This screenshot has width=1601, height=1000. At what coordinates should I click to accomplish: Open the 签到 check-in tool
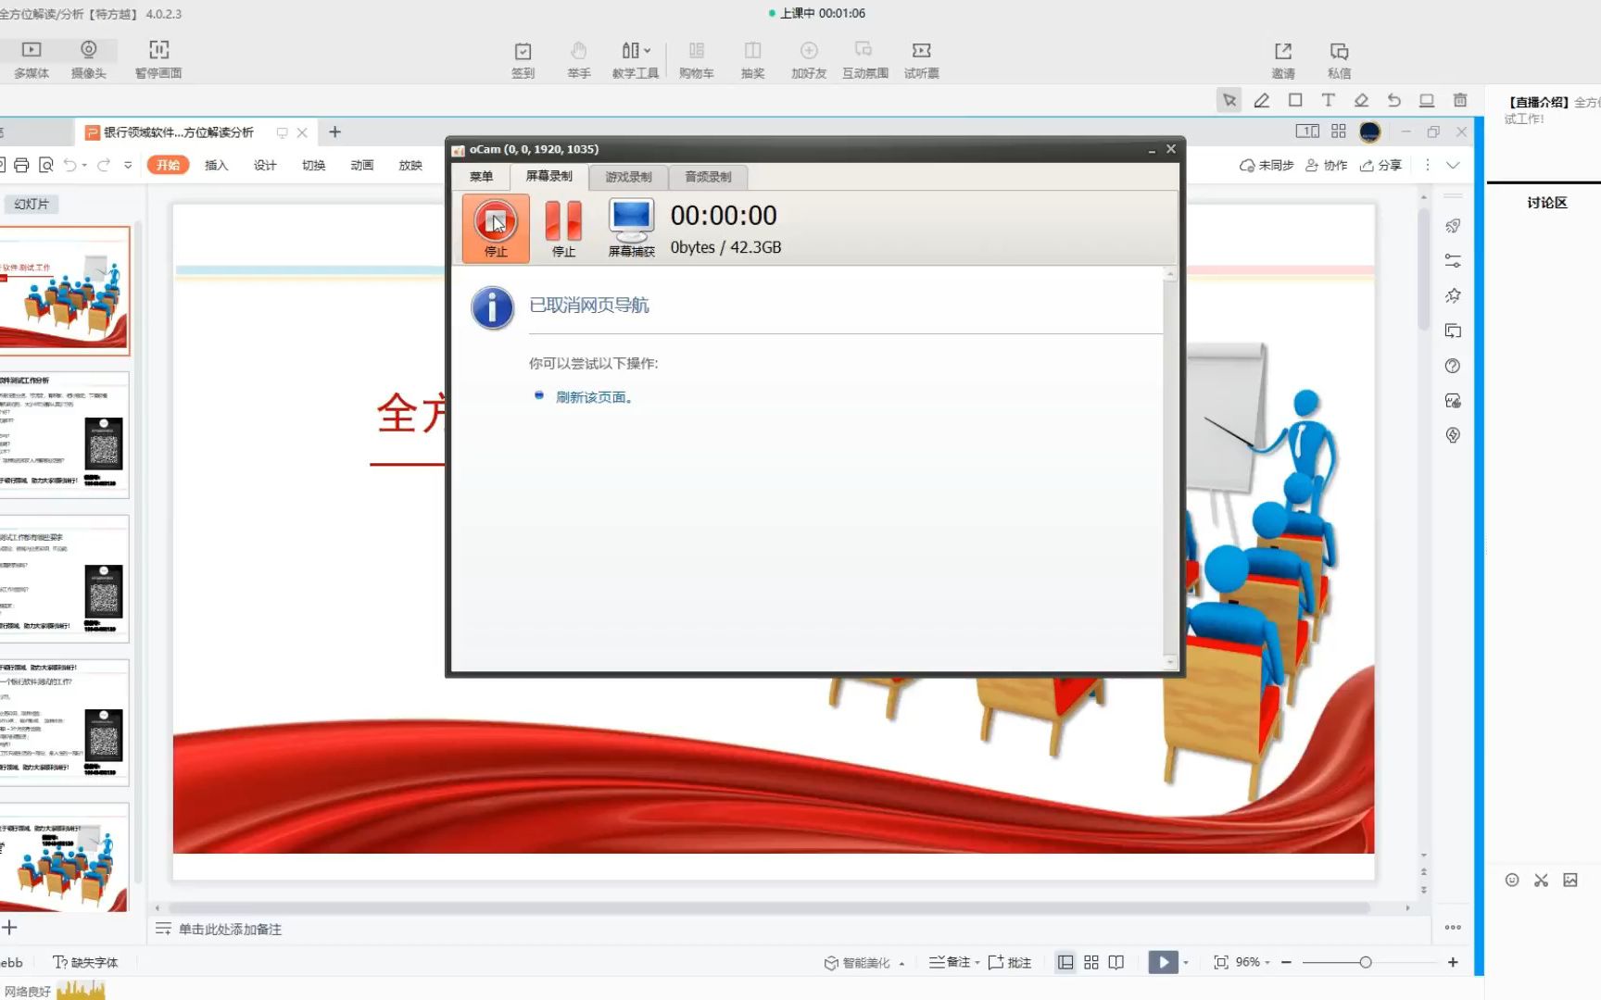point(523,59)
